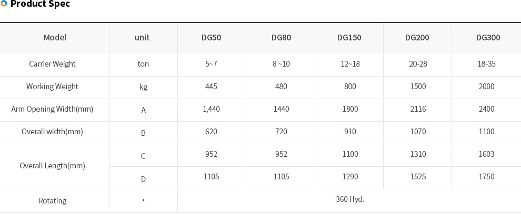Click the Model header cell

click(x=55, y=37)
